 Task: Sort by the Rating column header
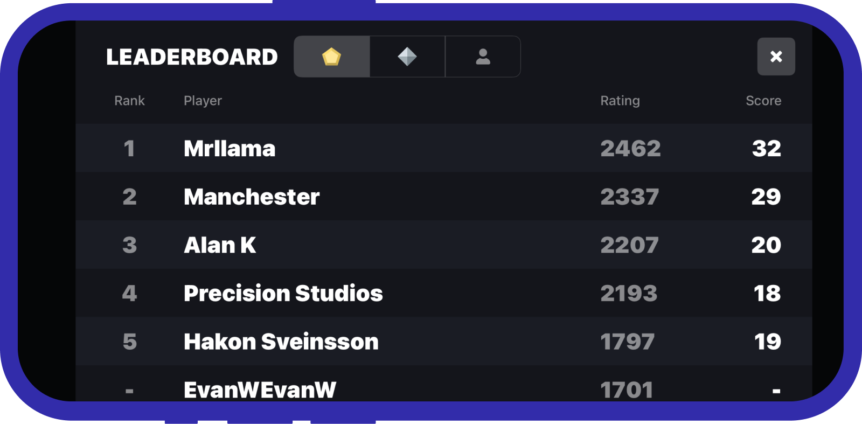click(620, 101)
